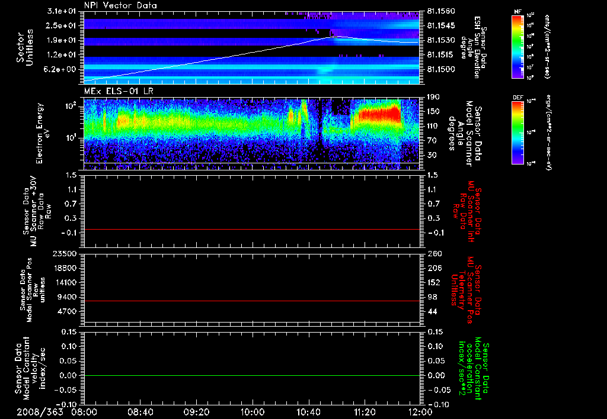Click the 10:40 time axis label
The width and height of the screenshot is (607, 419).
click(308, 411)
